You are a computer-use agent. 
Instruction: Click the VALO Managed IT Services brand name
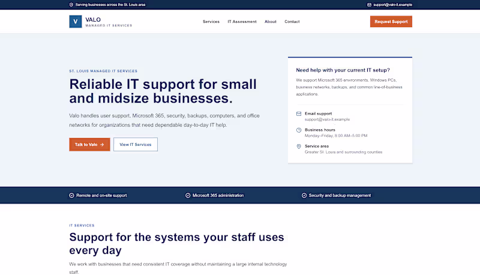[109, 22]
